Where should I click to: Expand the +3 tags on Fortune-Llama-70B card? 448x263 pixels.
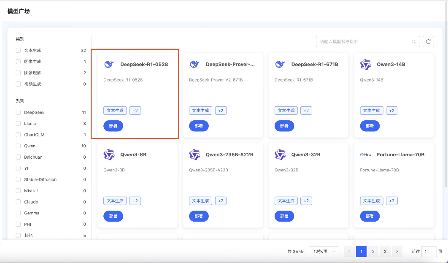[x=391, y=201]
